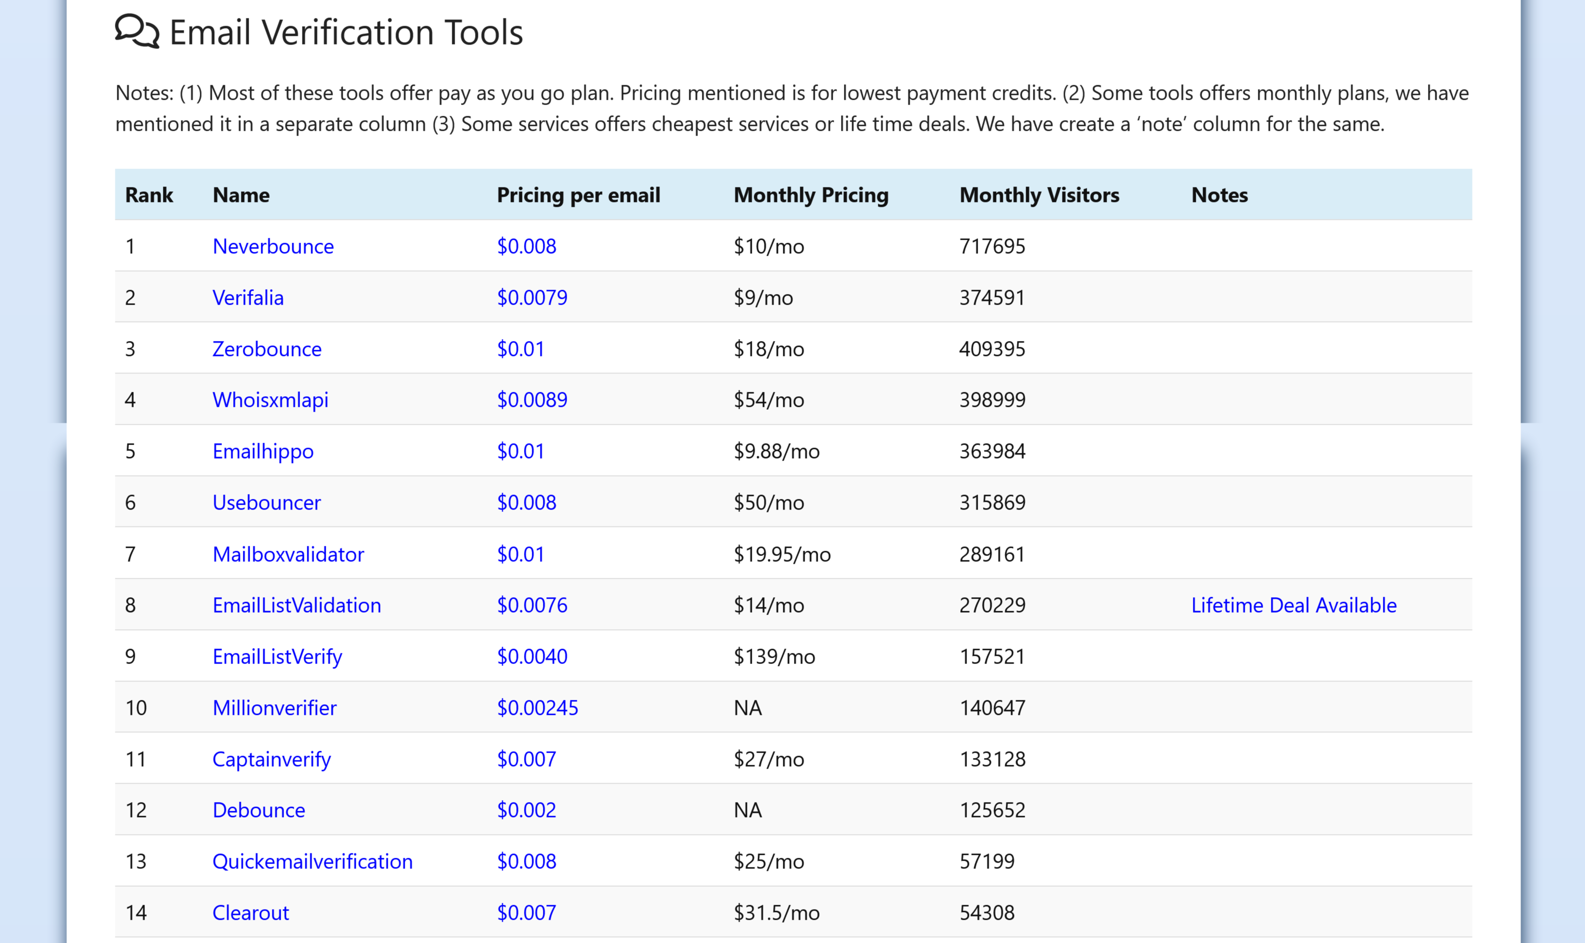
Task: Open the Debounce link
Action: pyautogui.click(x=259, y=810)
